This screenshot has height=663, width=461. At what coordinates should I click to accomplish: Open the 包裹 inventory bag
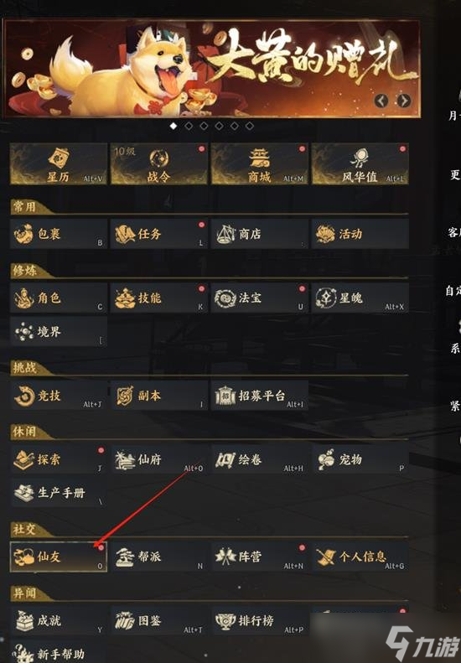(x=59, y=234)
